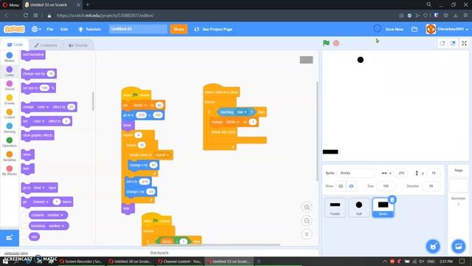472x266 pixels.
Task: Open the Motion block category
Action: [x=10, y=57]
